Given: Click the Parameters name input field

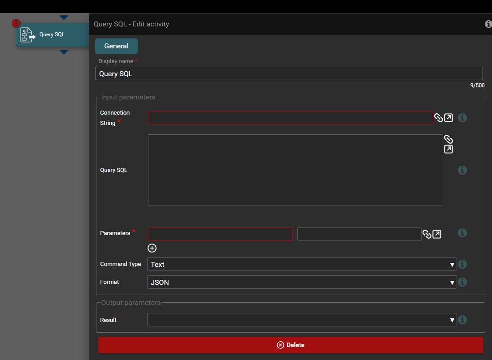Looking at the screenshot, I should pos(220,234).
